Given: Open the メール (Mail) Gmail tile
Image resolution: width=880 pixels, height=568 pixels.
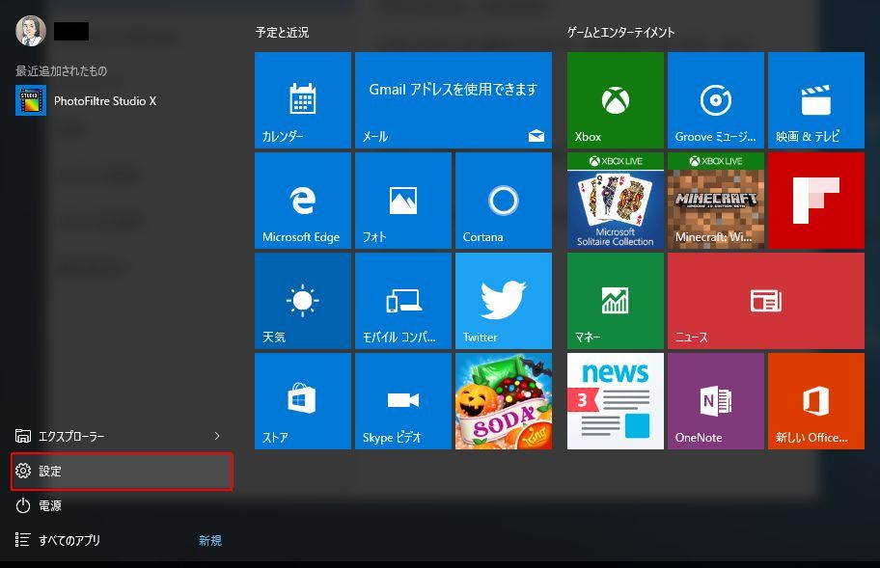Looking at the screenshot, I should [x=453, y=100].
